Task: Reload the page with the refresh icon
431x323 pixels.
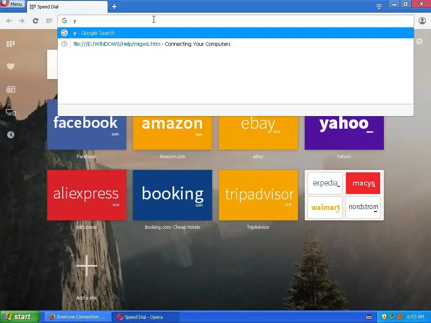Action: [x=35, y=21]
